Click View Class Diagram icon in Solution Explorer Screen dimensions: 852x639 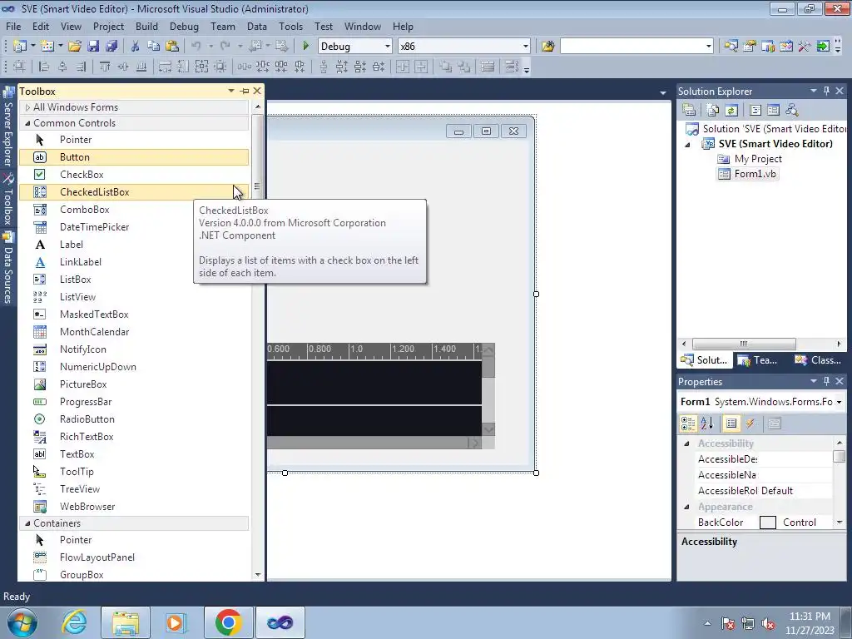792,111
